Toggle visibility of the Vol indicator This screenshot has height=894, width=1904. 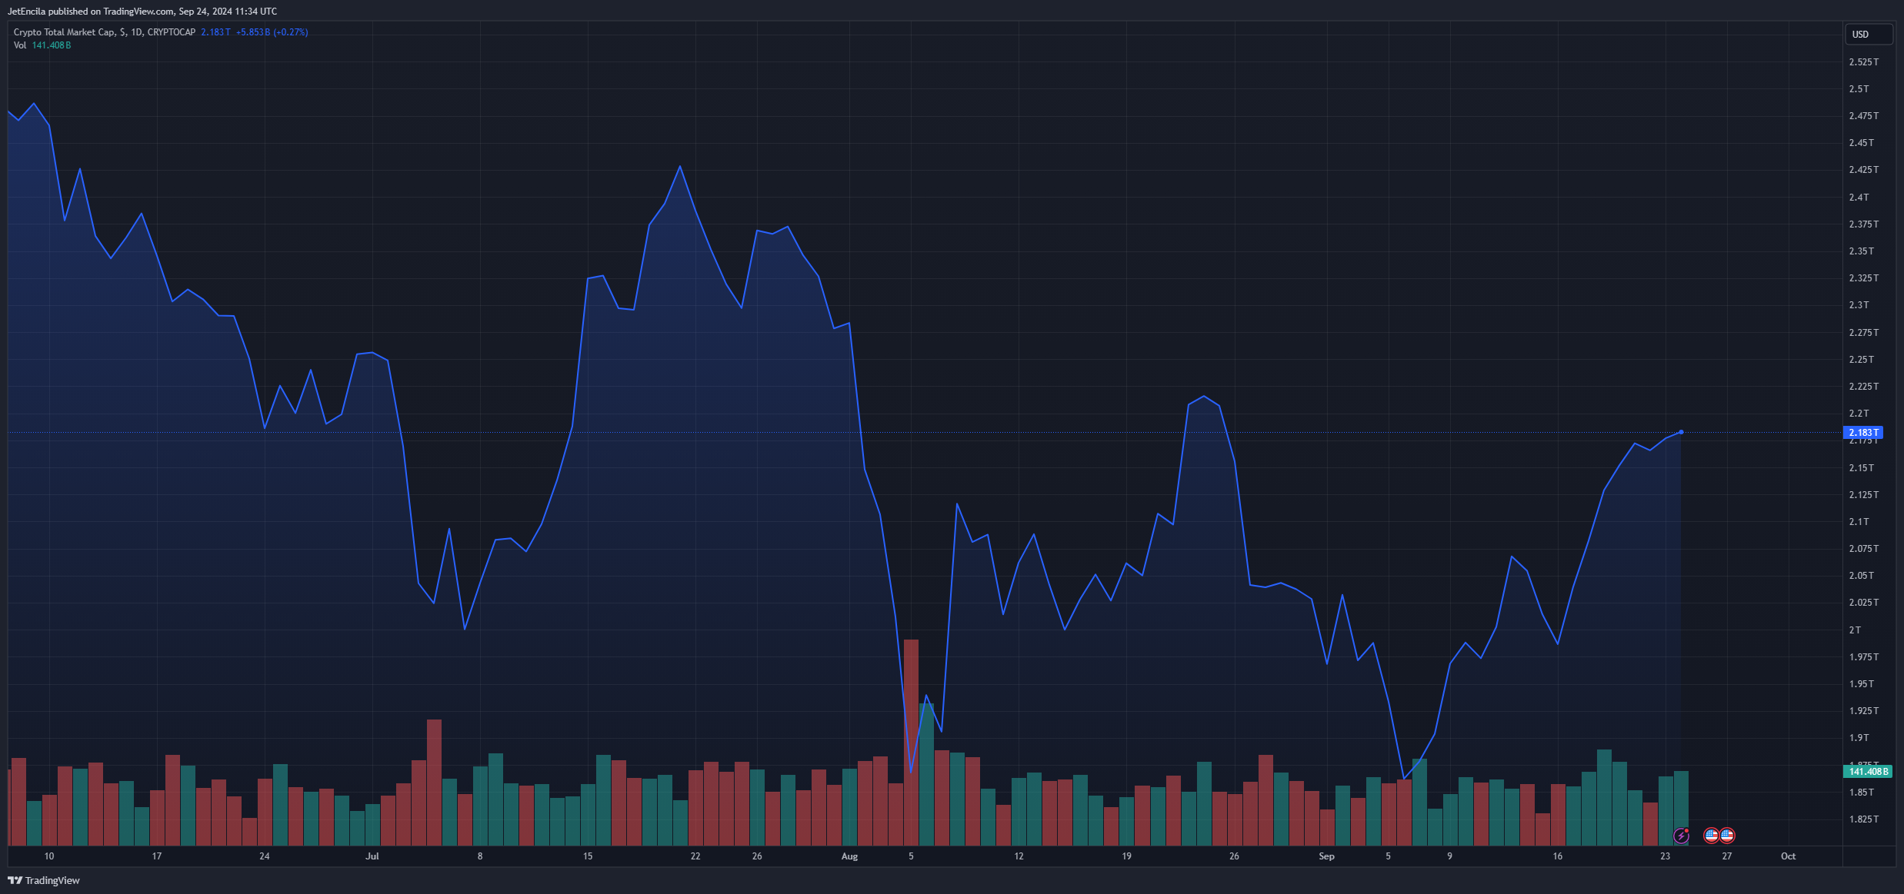pyautogui.click(x=21, y=45)
